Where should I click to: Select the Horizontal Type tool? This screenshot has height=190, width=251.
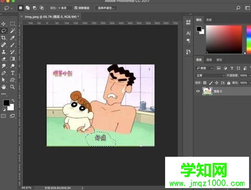13,73
